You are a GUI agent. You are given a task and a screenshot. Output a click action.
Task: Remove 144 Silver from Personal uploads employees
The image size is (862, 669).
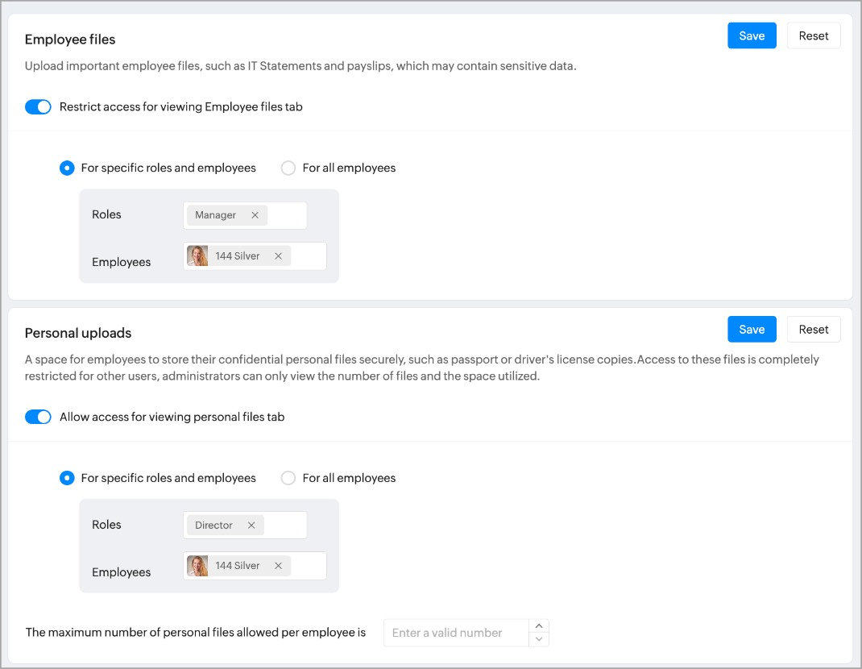278,566
